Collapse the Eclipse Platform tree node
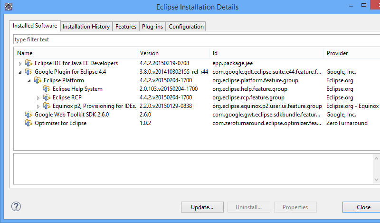The height and width of the screenshot is (223, 380). [29, 80]
